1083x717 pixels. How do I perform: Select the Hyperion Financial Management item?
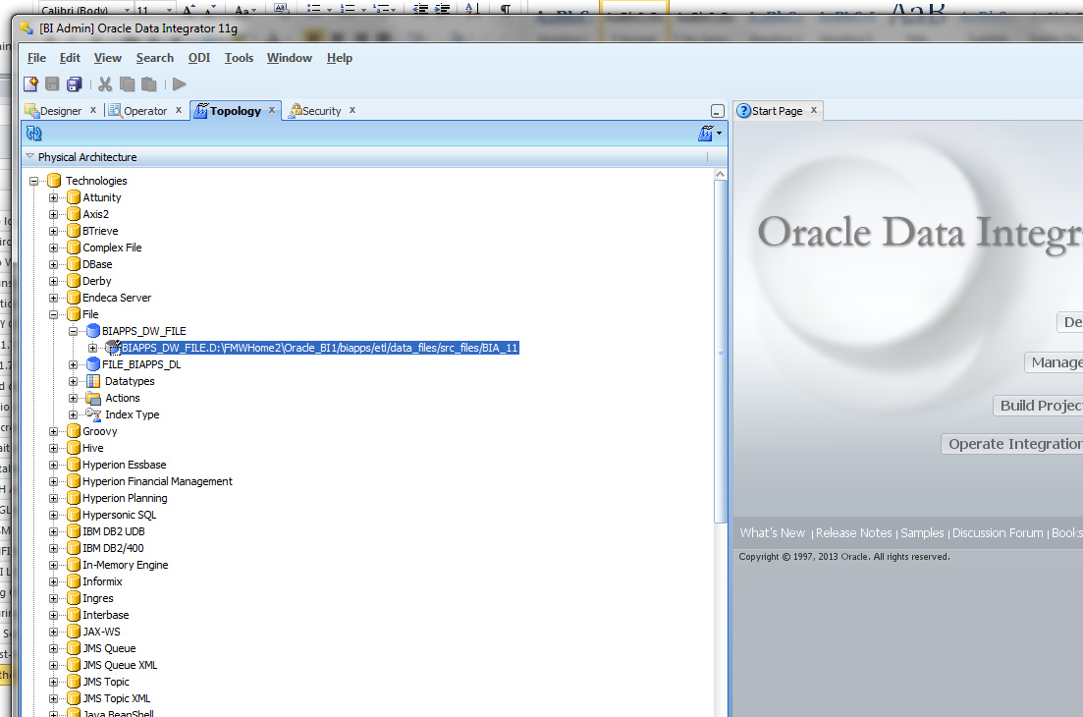157,481
